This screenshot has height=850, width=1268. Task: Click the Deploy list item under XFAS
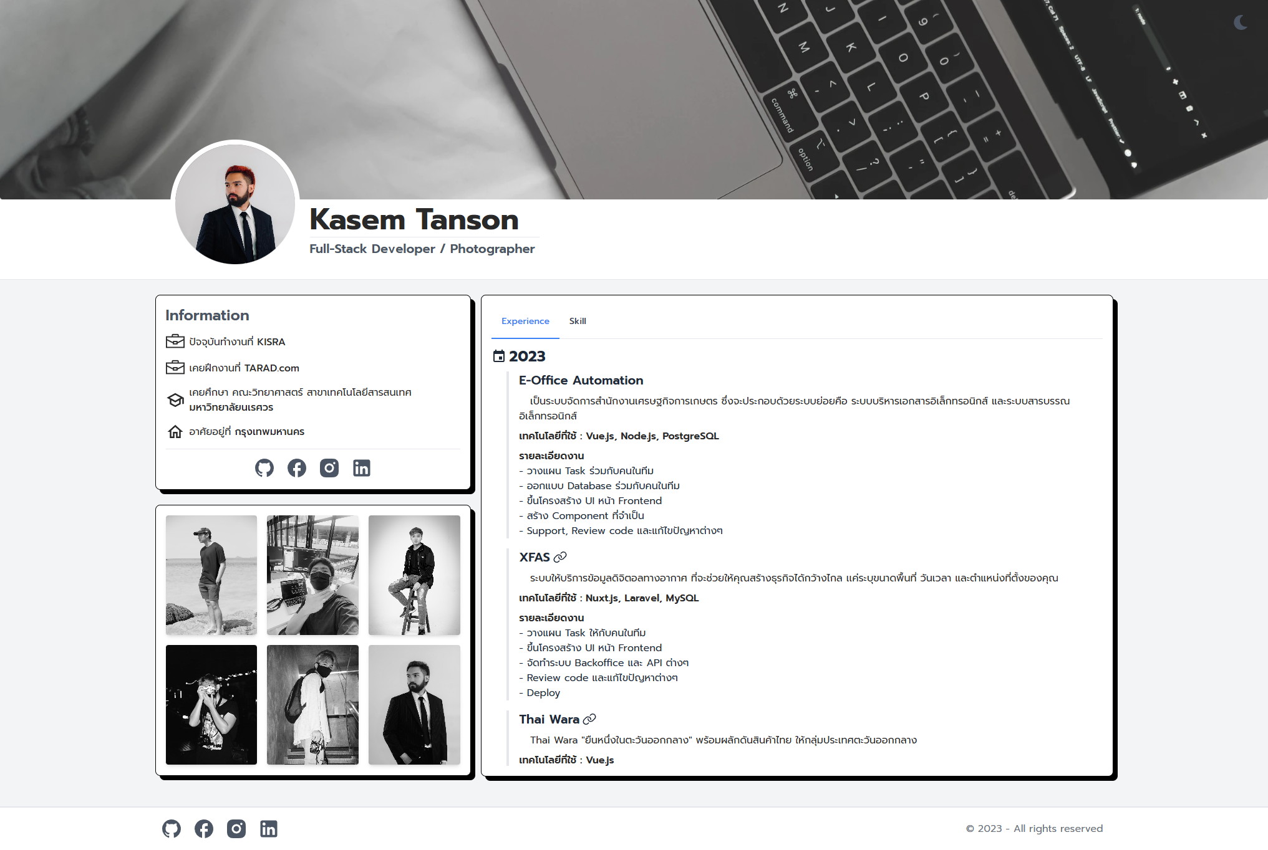(540, 692)
